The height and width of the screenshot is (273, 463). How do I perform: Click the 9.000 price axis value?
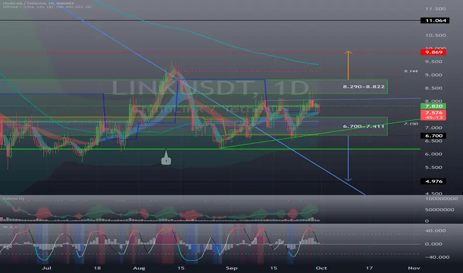click(434, 75)
